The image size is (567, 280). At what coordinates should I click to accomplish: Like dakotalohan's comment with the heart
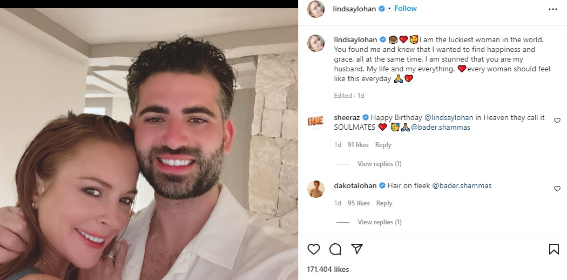coord(557,189)
